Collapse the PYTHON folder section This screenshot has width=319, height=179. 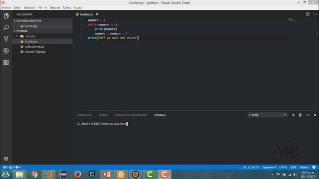[42, 31]
